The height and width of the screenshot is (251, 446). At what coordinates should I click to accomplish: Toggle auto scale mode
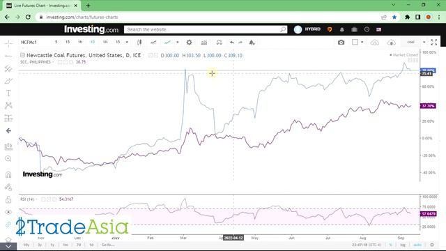click(x=417, y=245)
